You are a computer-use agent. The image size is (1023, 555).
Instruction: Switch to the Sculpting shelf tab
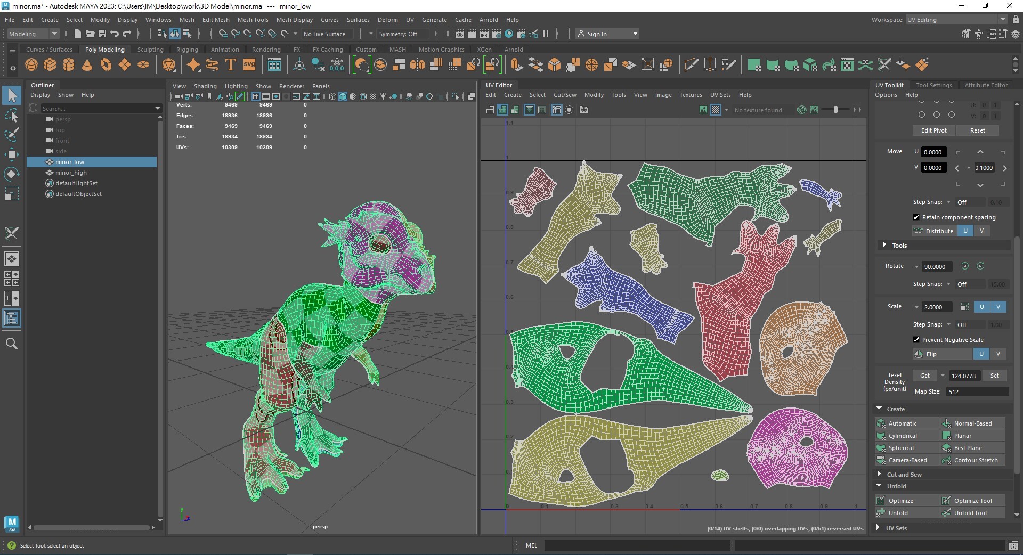click(x=150, y=50)
